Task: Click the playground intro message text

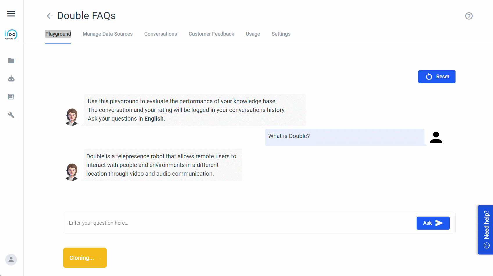Action: [x=187, y=110]
